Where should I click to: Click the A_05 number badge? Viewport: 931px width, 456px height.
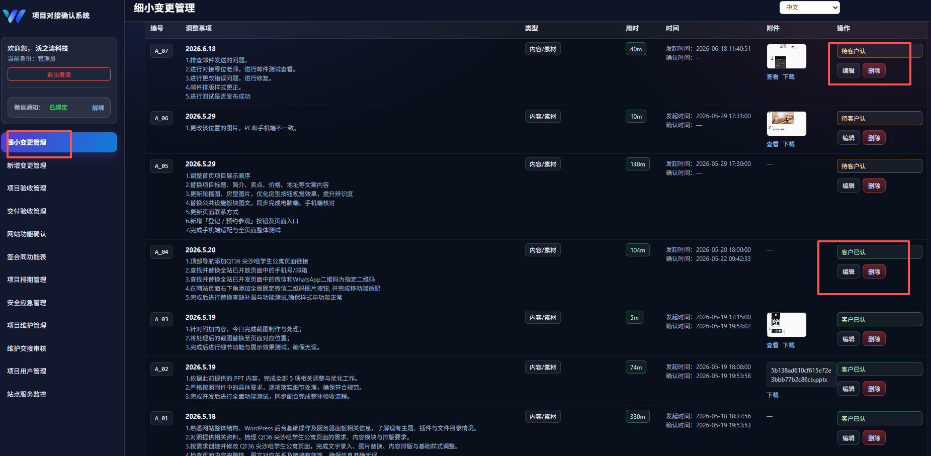pyautogui.click(x=161, y=166)
